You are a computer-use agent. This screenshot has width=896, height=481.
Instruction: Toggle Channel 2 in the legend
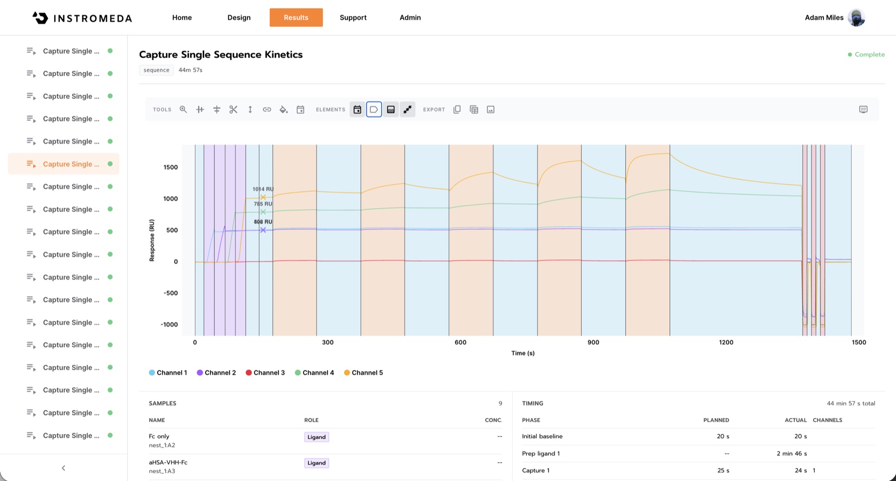pos(216,372)
